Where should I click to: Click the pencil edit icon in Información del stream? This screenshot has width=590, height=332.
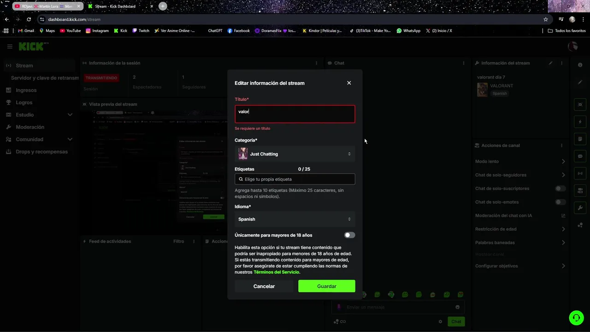pos(551,63)
